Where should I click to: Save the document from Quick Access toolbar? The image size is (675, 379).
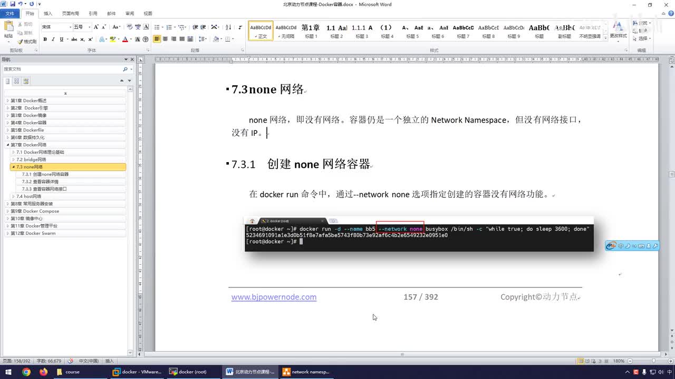(x=12, y=4)
